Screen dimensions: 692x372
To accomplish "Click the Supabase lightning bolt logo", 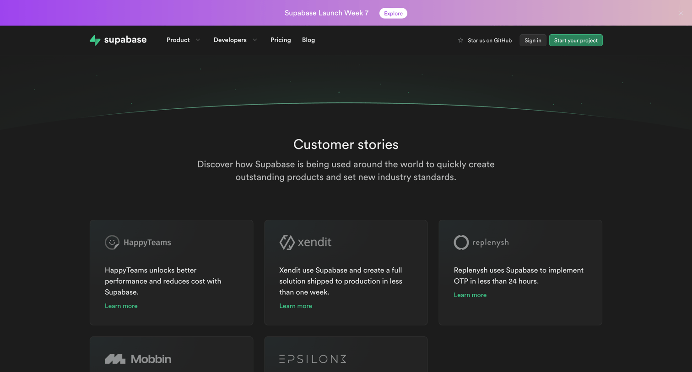I will (95, 40).
